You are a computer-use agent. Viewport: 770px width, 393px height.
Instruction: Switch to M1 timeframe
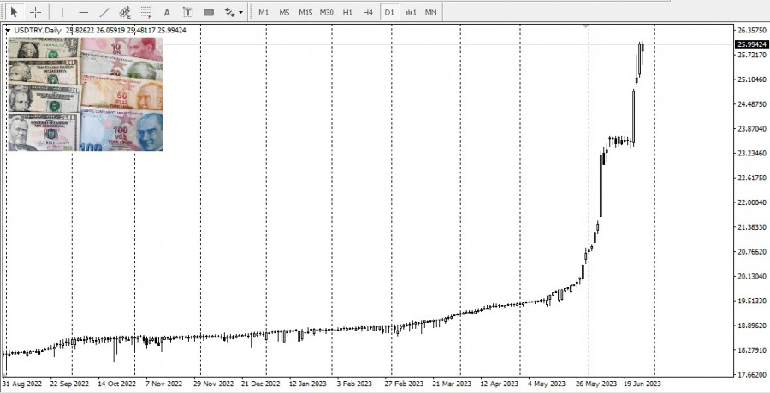pyautogui.click(x=264, y=12)
